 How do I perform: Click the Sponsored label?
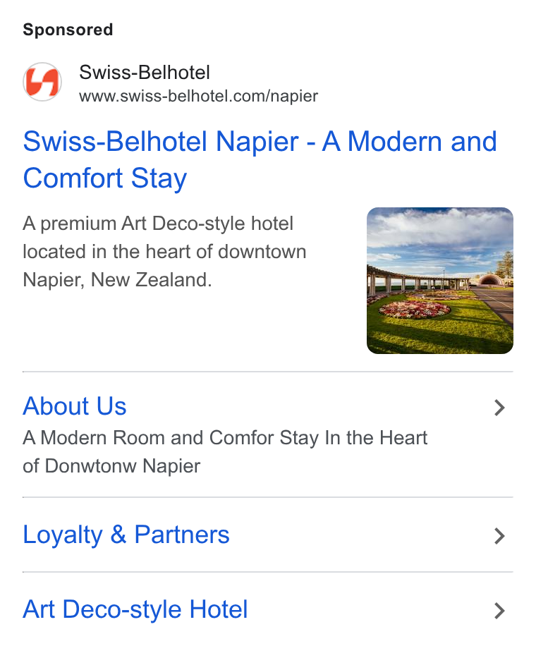tap(68, 30)
